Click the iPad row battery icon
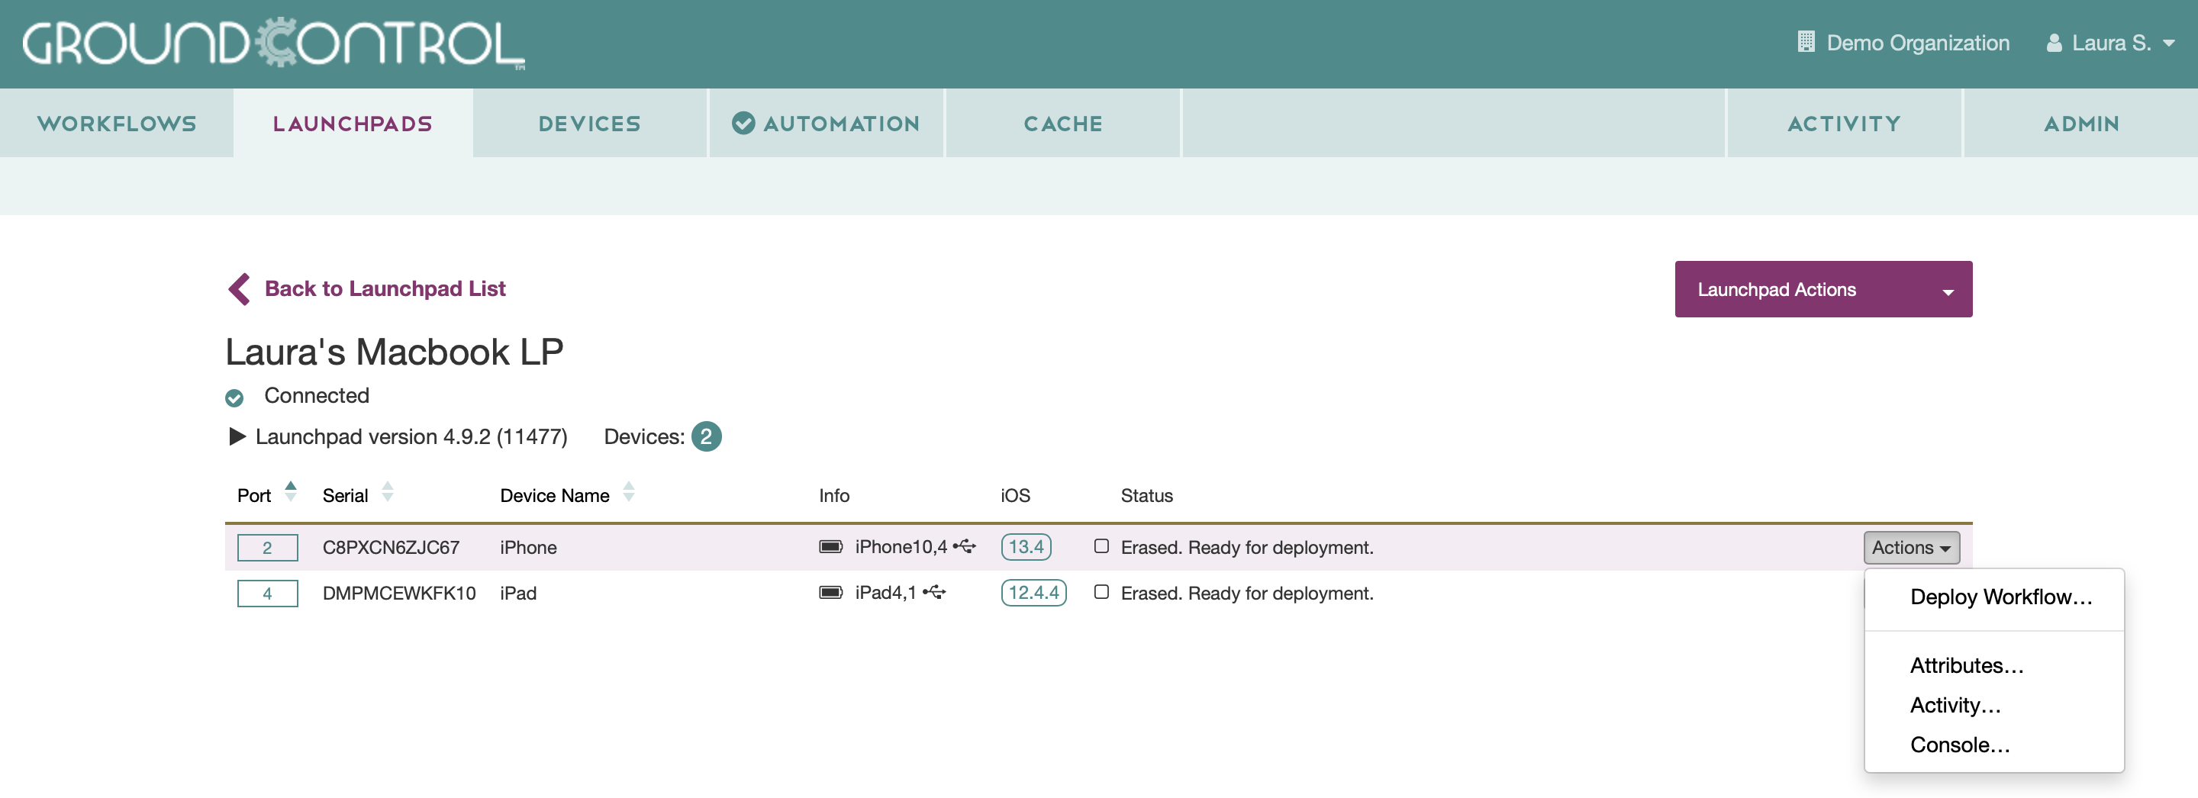 (x=830, y=592)
